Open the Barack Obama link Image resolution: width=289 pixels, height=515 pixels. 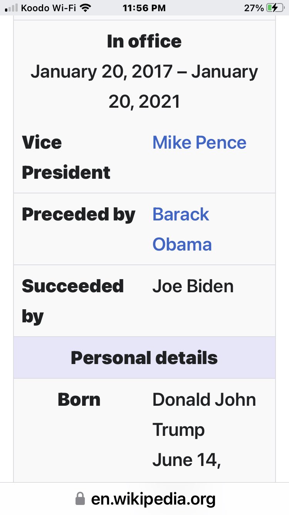(x=182, y=229)
